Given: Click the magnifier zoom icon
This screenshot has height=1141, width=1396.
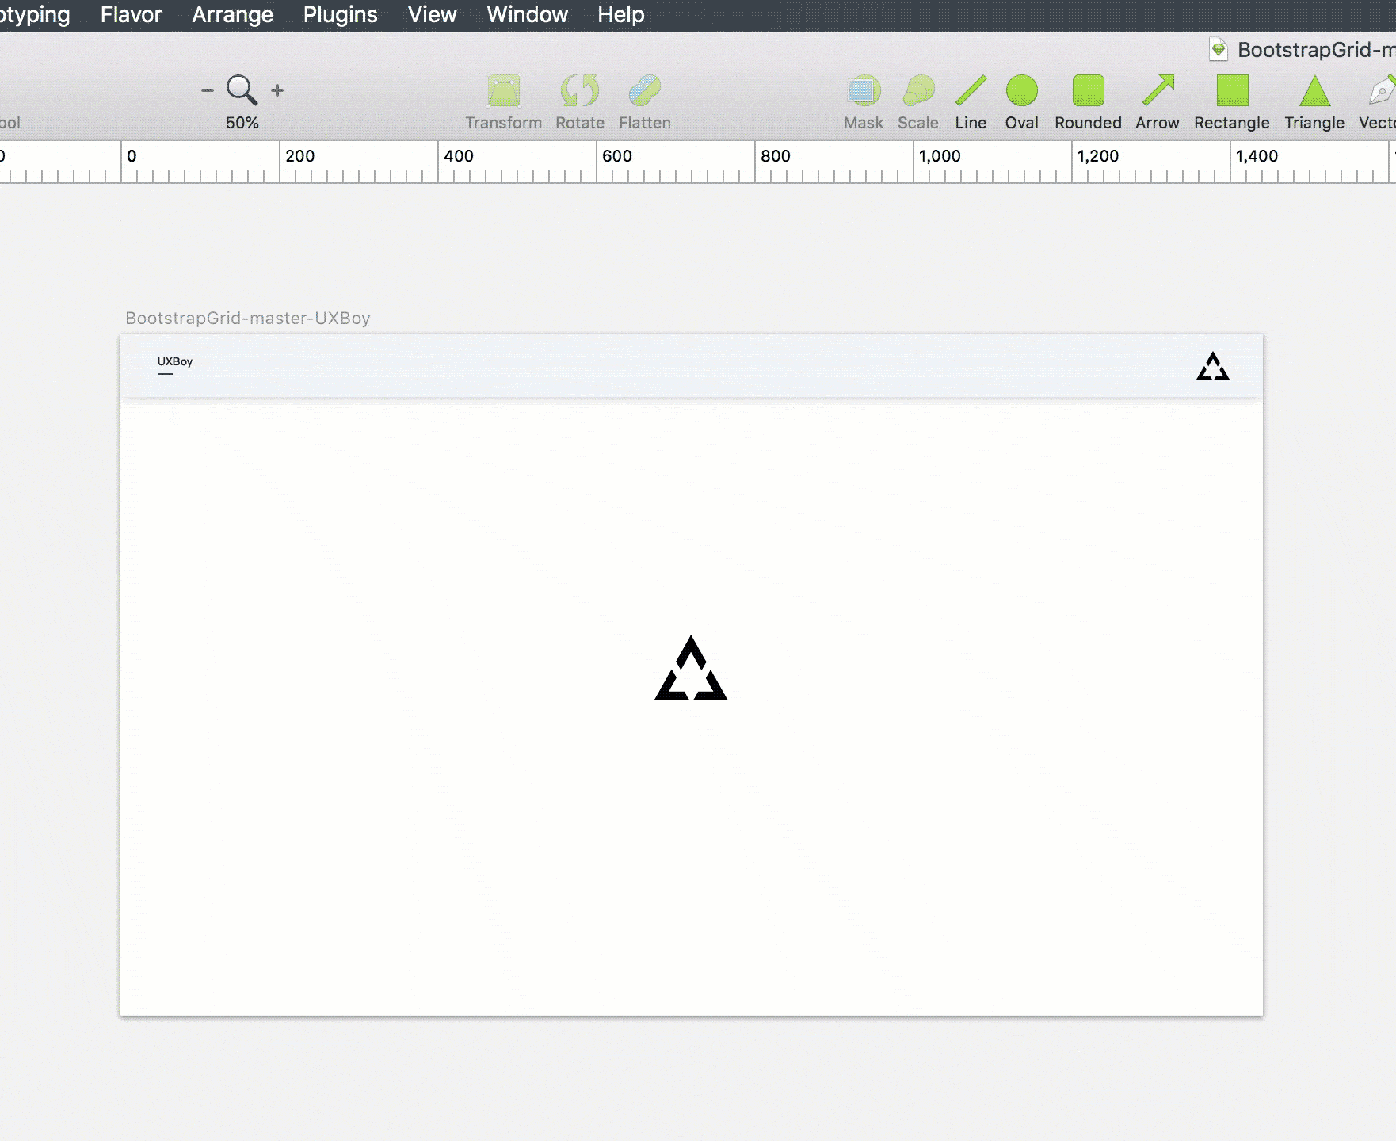Looking at the screenshot, I should [242, 90].
